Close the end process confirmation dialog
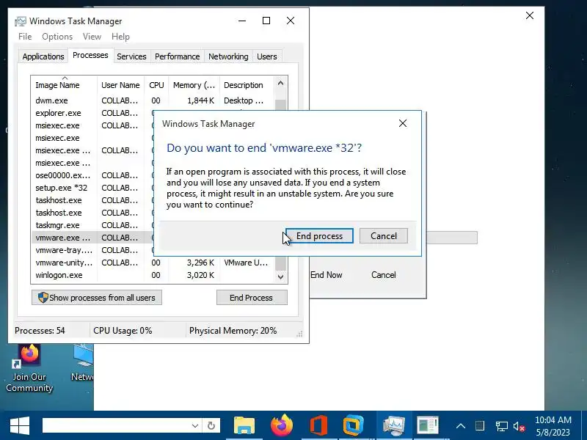 pyautogui.click(x=403, y=123)
